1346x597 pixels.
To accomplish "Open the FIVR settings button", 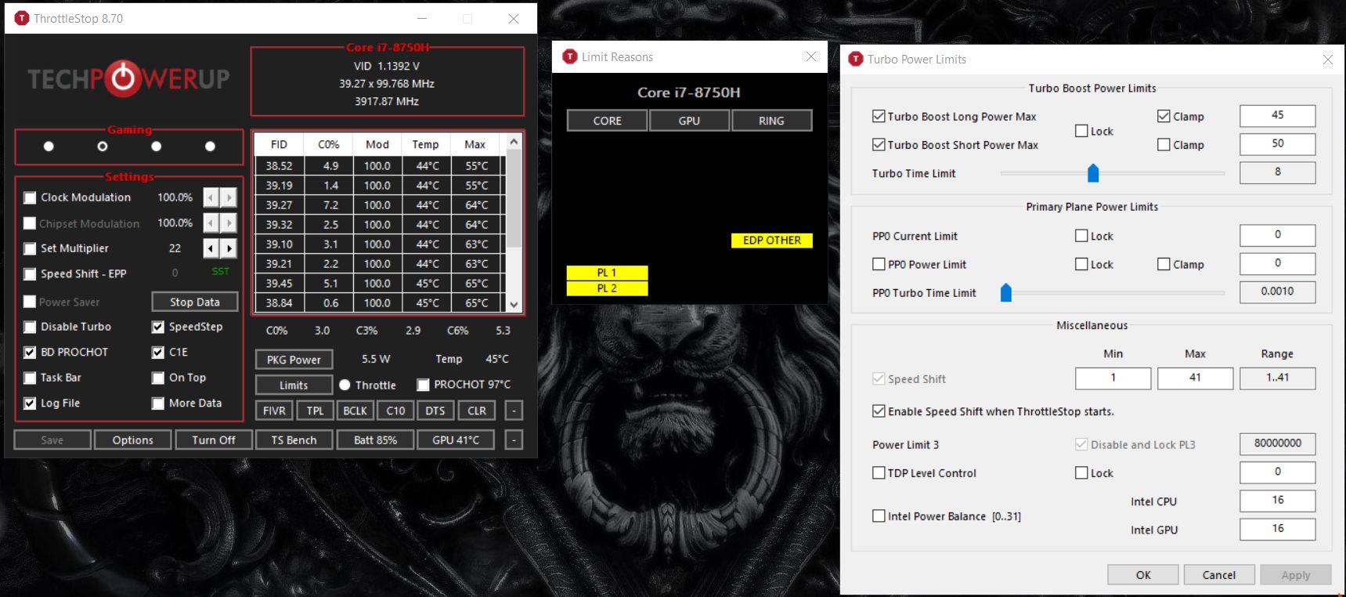I will click(x=274, y=411).
